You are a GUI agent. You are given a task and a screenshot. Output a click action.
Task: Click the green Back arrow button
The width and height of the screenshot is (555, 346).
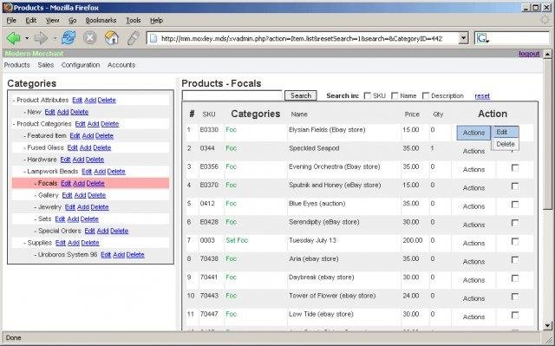click(14, 38)
